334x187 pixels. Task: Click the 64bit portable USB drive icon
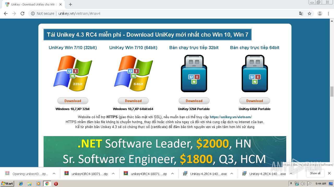click(255, 74)
